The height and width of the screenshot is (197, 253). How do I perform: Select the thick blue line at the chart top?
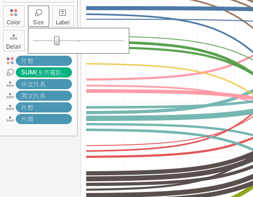pos(169,8)
